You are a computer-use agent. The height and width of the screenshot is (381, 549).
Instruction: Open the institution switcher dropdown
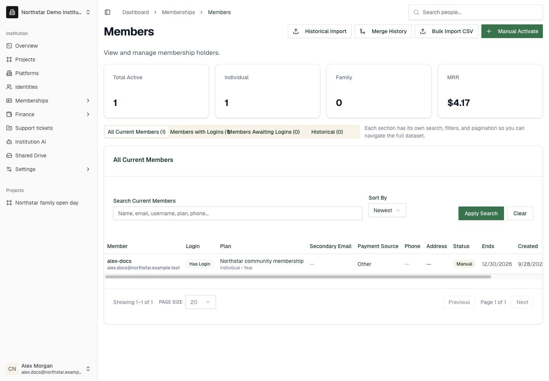tap(49, 12)
